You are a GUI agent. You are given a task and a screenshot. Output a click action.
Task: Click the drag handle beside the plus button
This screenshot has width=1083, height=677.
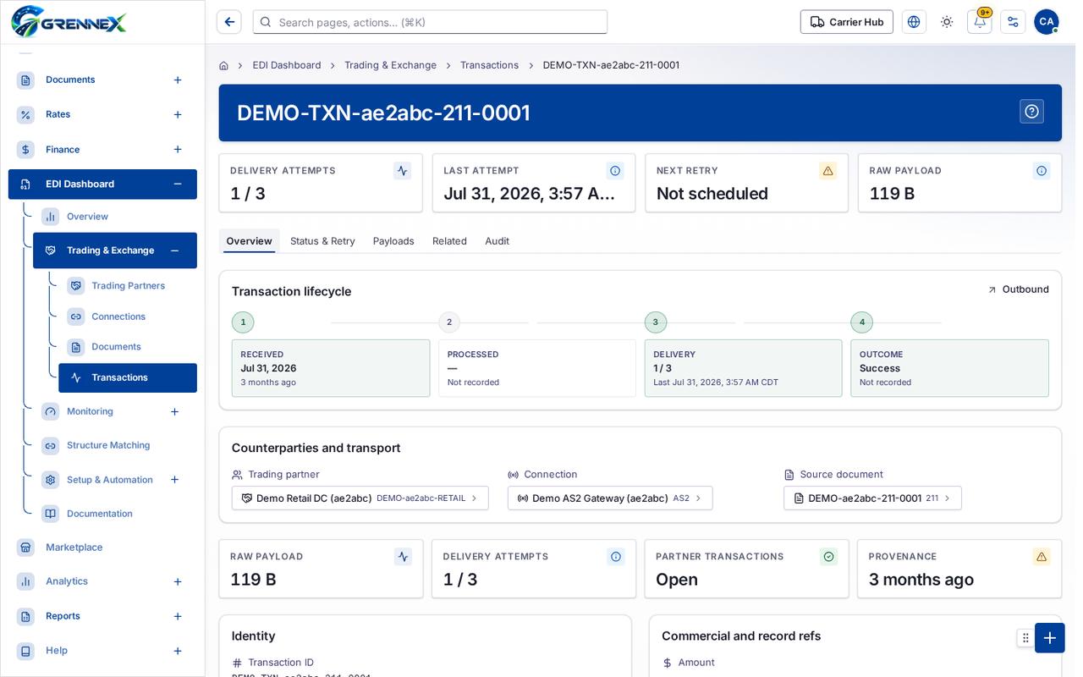[1025, 638]
